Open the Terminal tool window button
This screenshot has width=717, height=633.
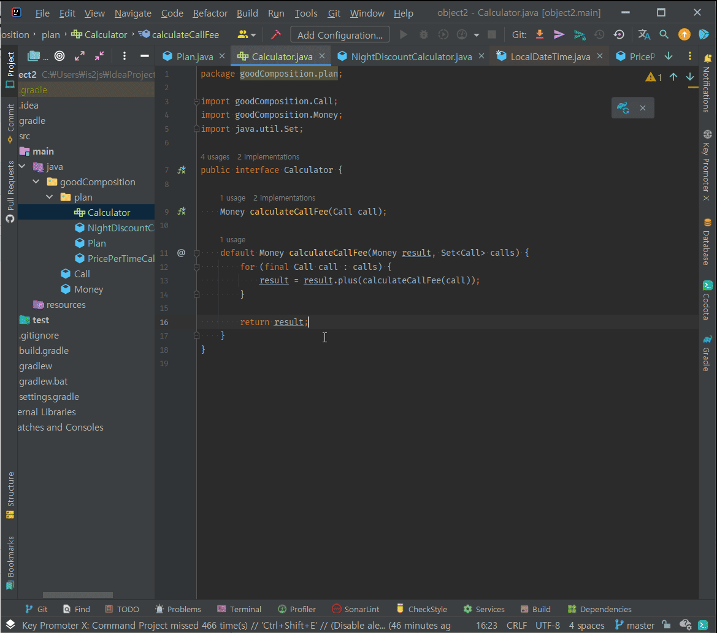pyautogui.click(x=239, y=609)
